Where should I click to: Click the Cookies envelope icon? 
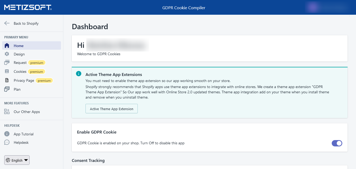7,71
